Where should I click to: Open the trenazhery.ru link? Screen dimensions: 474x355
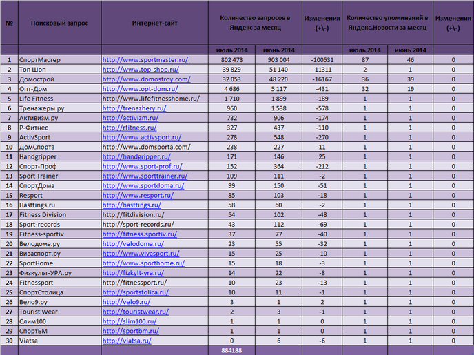134,108
